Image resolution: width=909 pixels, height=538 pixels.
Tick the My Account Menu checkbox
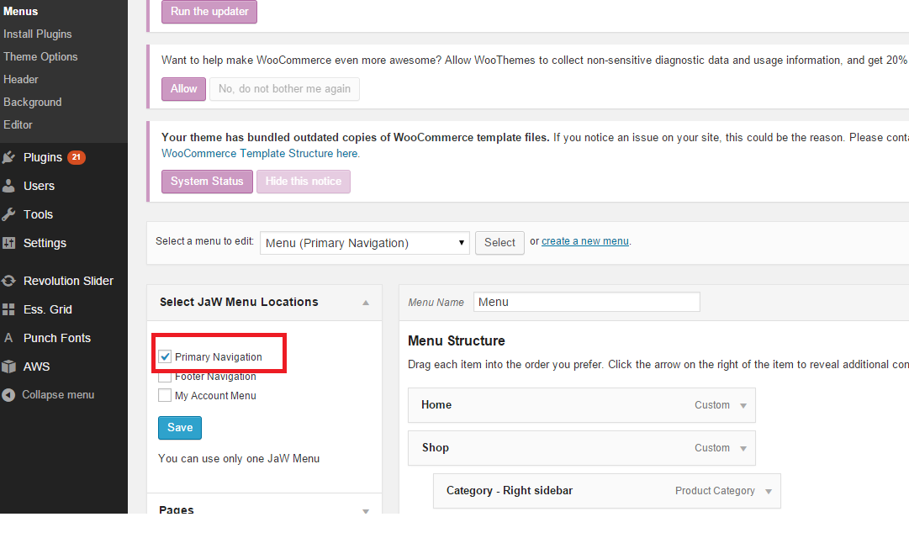coord(165,396)
